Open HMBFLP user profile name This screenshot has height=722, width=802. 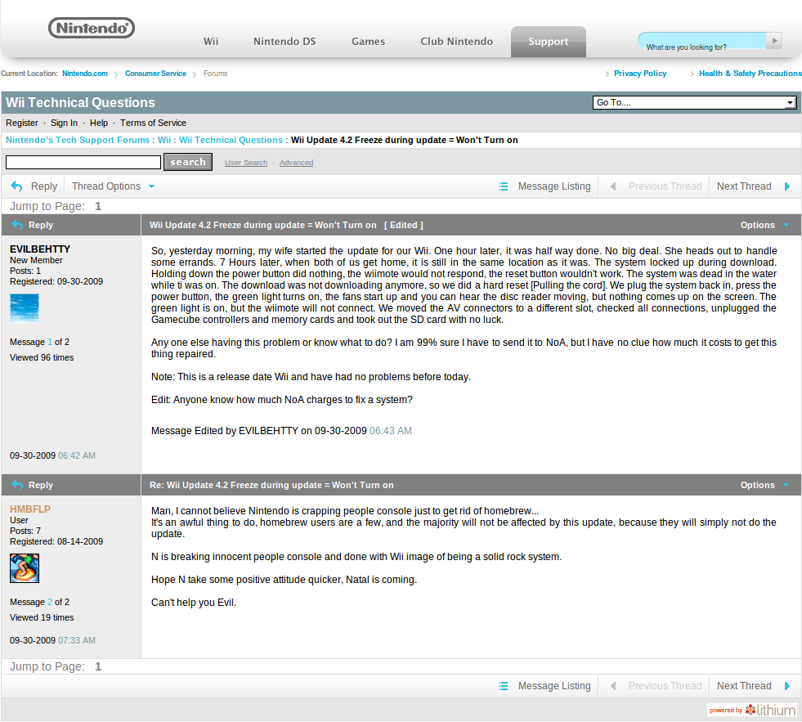[30, 509]
